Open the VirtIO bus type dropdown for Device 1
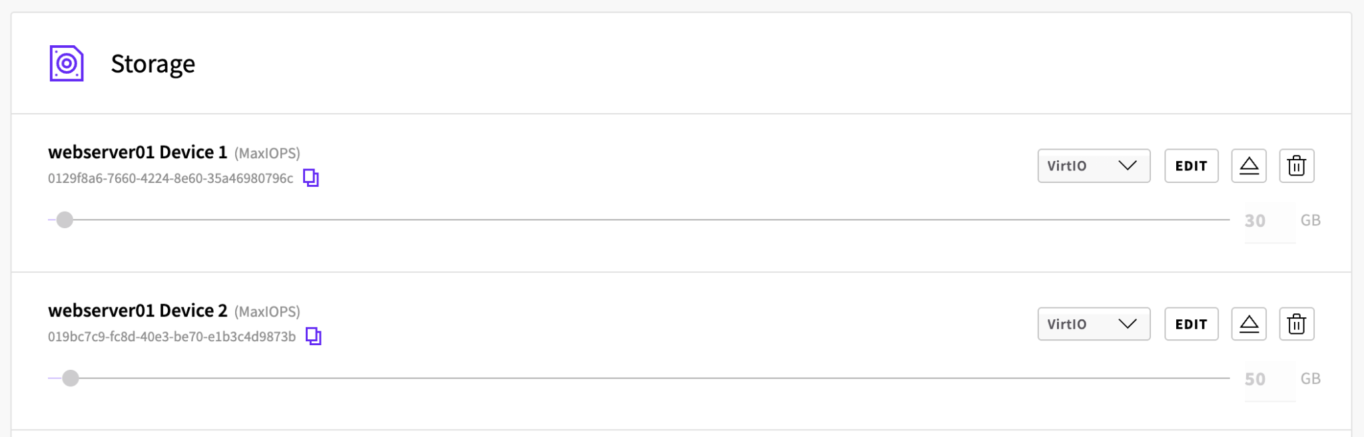 [1093, 166]
